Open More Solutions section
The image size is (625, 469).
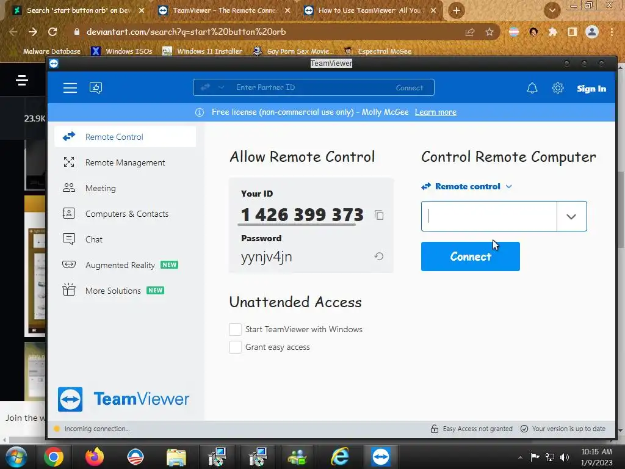[x=125, y=290]
